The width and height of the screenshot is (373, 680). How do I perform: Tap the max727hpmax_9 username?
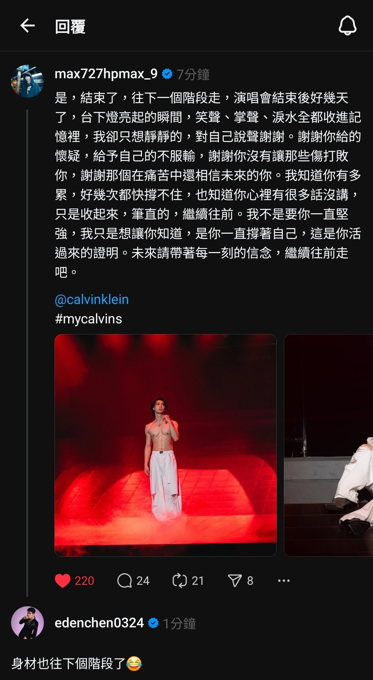click(106, 74)
